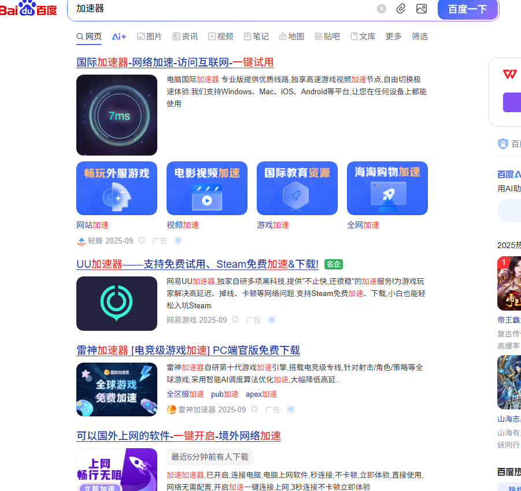Open the UU加速器 result link
This screenshot has height=491, width=521.
pos(196,264)
